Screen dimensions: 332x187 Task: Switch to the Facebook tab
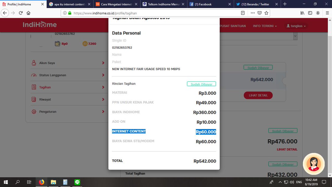point(211,4)
